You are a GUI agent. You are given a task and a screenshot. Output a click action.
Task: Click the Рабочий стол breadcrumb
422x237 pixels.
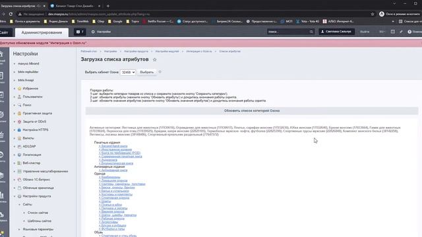click(89, 51)
